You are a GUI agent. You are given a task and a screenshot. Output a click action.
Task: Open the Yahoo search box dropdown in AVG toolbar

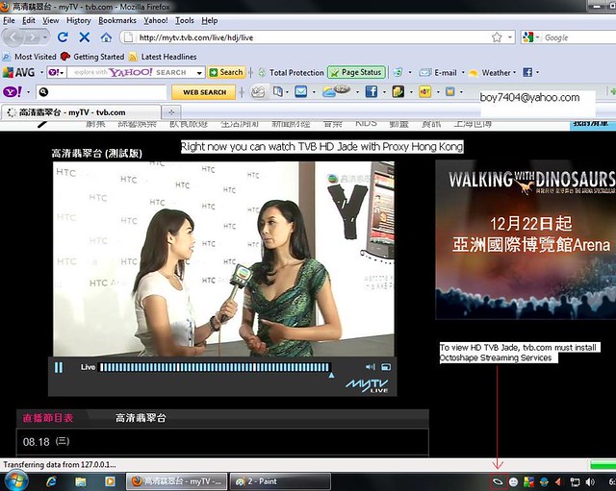199,73
